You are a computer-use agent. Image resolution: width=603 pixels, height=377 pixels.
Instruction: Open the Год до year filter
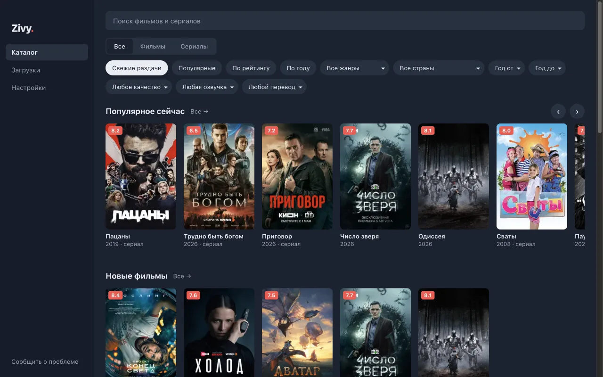[547, 68]
